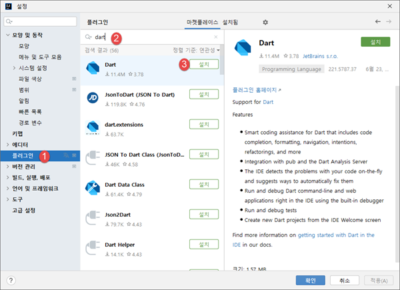Install the Dart Data Class plugin
400x290 pixels.
204,184
